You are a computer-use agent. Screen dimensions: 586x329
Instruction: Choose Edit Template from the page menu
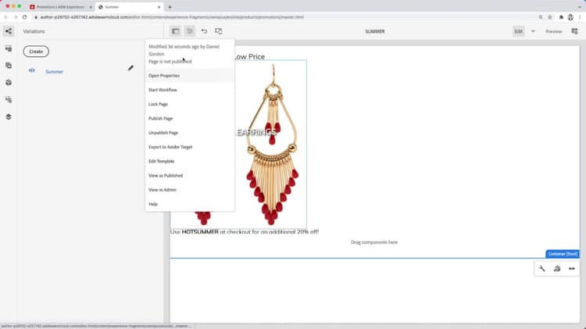tap(190, 161)
